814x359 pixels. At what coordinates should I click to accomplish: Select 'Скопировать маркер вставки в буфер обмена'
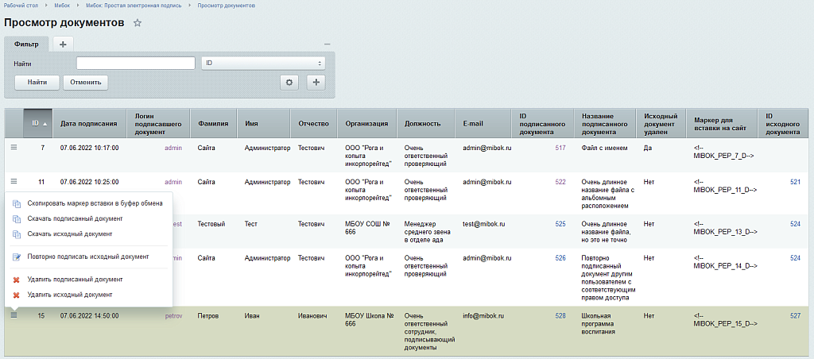coord(95,203)
